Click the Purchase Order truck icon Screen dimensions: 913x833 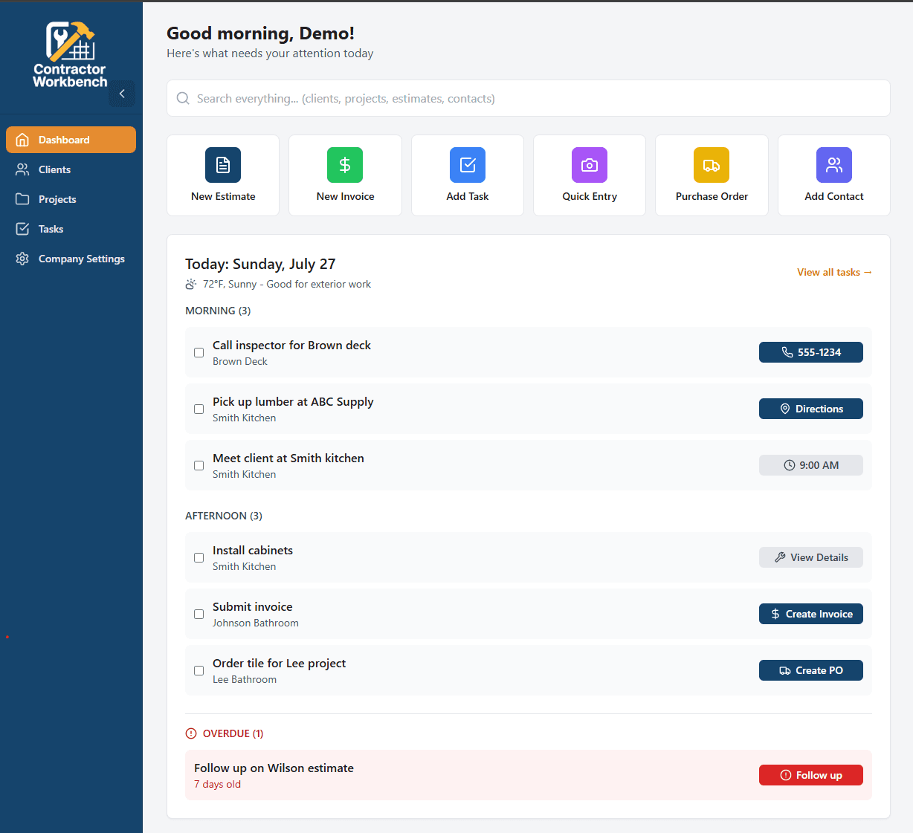tap(712, 164)
